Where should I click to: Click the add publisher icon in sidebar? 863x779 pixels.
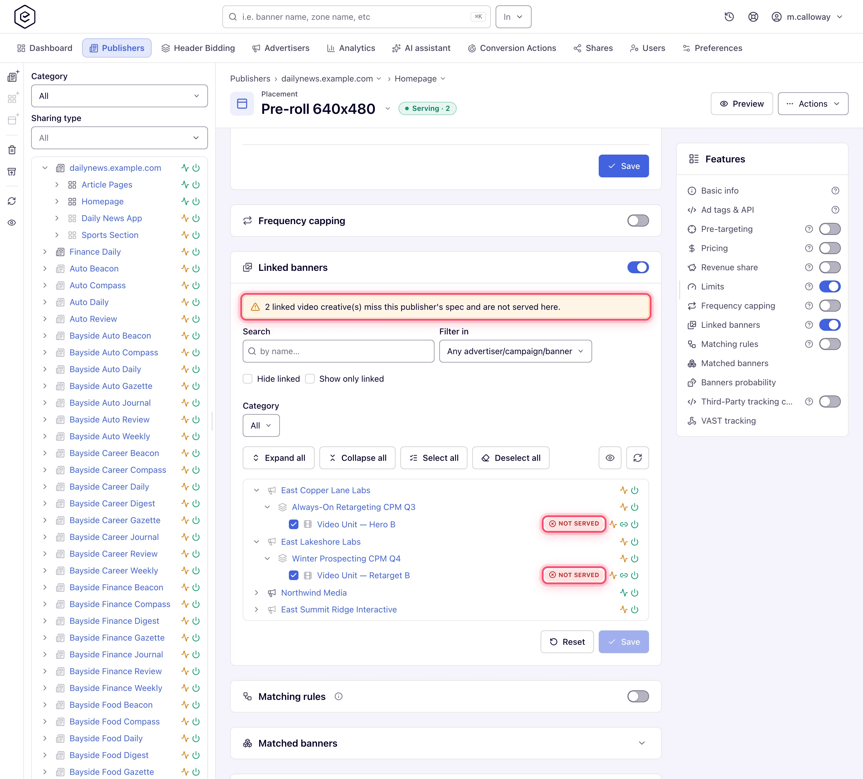[13, 76]
